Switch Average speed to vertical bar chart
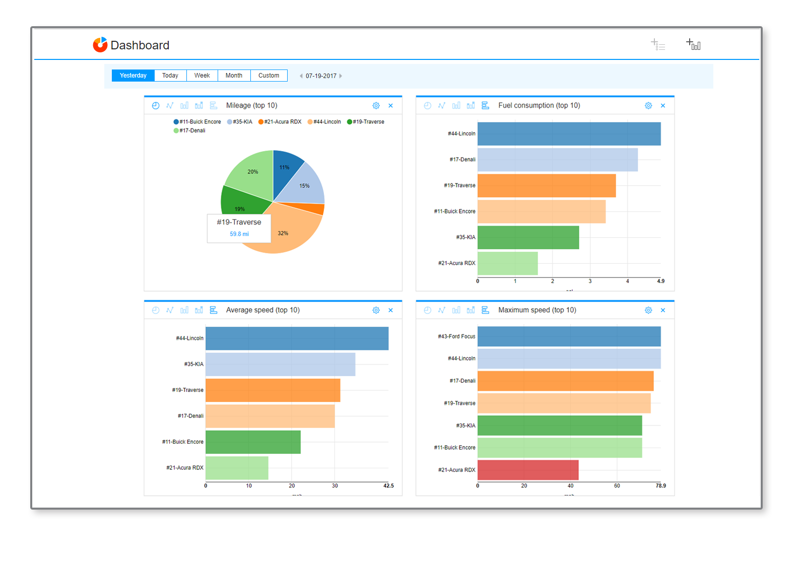This screenshot has width=802, height=563. pyautogui.click(x=184, y=310)
